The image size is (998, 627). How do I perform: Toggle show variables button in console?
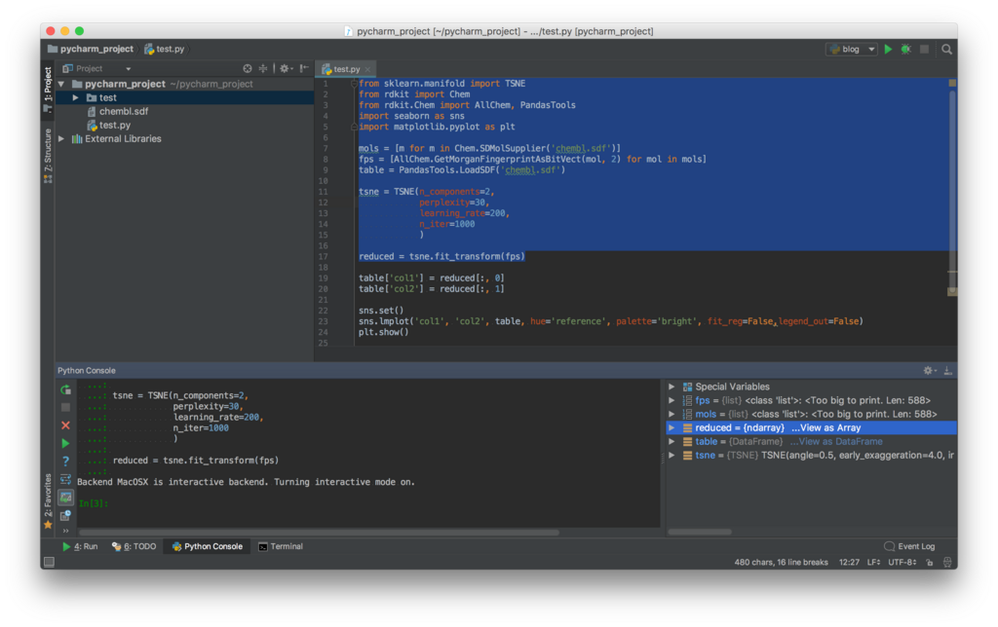point(65,498)
